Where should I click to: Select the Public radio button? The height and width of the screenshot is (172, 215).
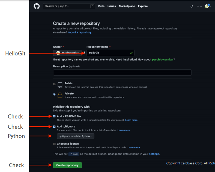(x=54, y=84)
